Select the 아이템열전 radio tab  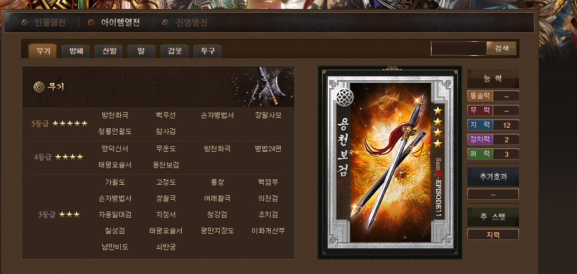pos(114,22)
